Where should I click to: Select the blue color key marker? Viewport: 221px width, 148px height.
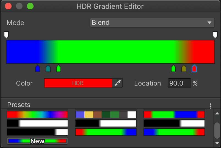(38, 68)
